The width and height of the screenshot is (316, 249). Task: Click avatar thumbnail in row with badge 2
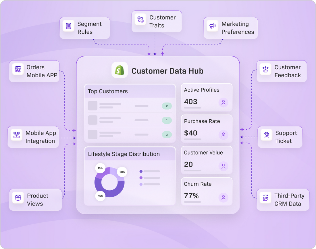point(93,106)
